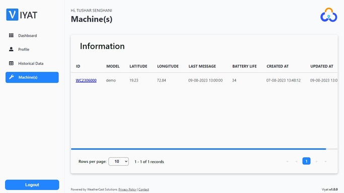This screenshot has width=344, height=193.
Task: Open the Dashboard menu item
Action: (x=32, y=36)
